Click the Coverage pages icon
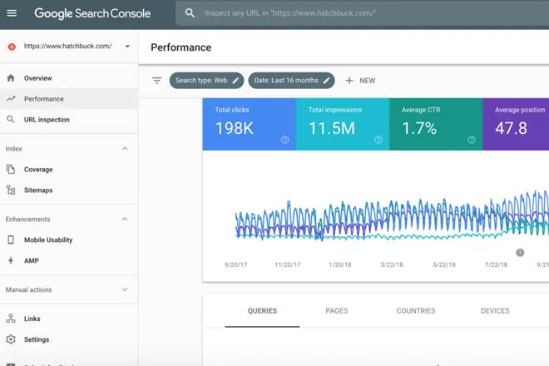Viewport: 549px width, 366px height. (11, 169)
